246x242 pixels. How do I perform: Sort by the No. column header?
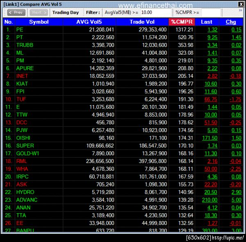click(9, 22)
